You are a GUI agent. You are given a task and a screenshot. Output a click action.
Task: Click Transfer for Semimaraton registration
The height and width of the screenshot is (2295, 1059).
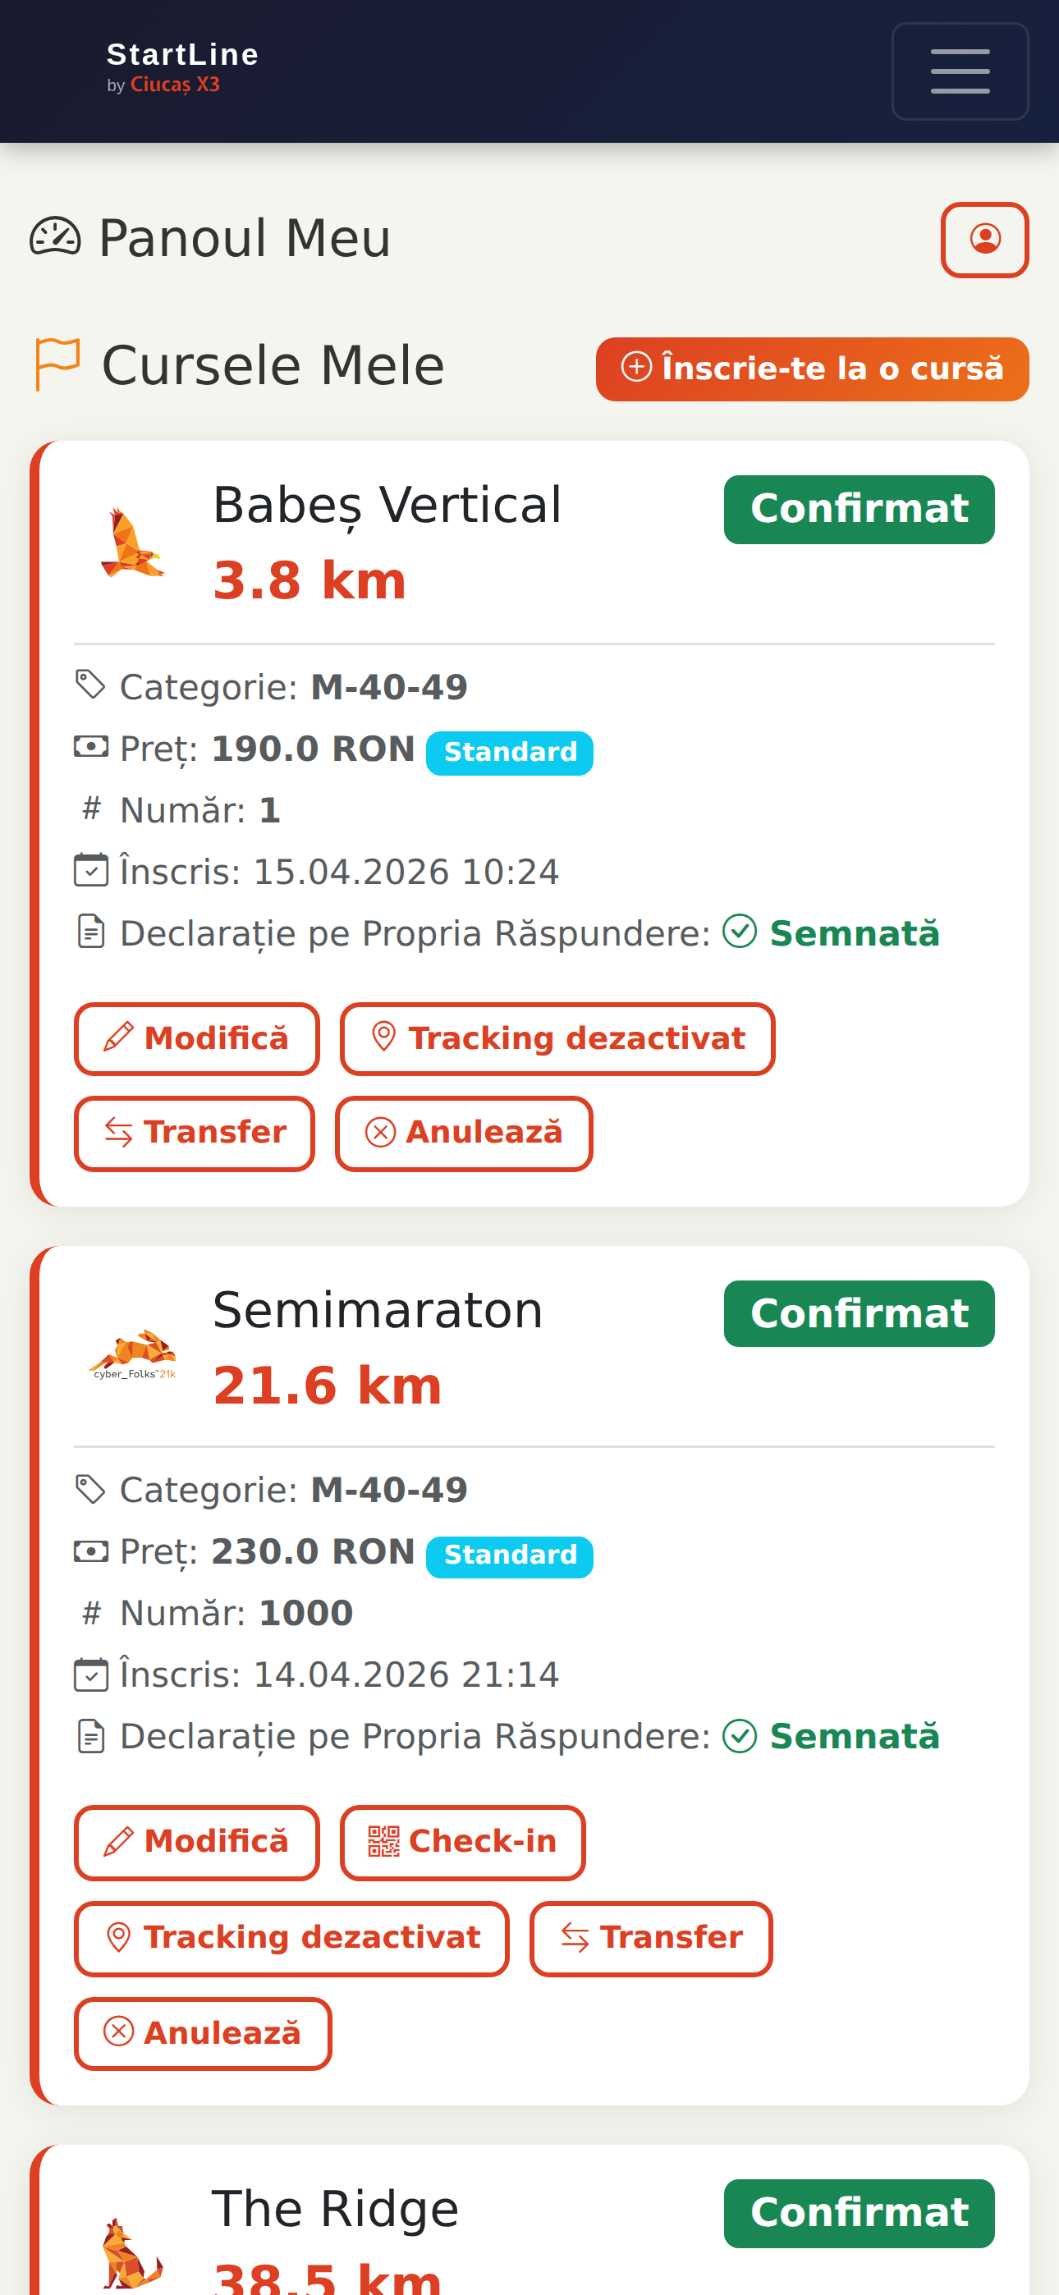tap(651, 1938)
